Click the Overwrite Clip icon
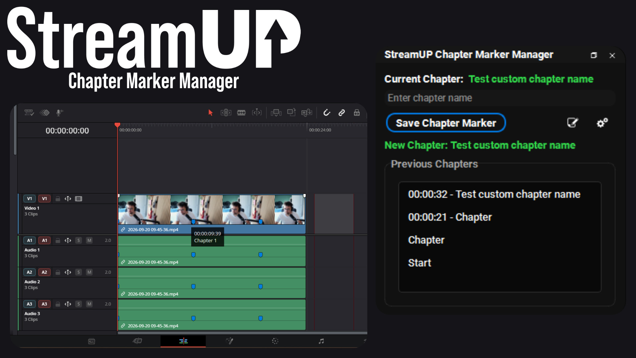 click(x=291, y=113)
